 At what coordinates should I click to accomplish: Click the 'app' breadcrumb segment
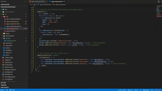[34, 5]
